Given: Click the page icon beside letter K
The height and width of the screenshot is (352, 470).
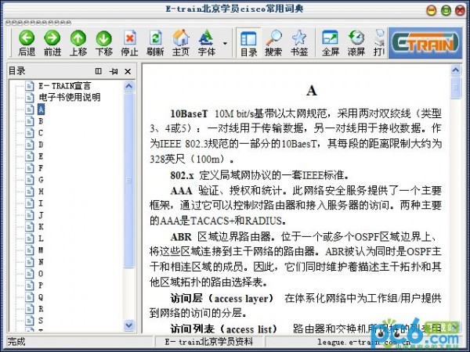Looking at the screenshot, I should coord(30,227).
